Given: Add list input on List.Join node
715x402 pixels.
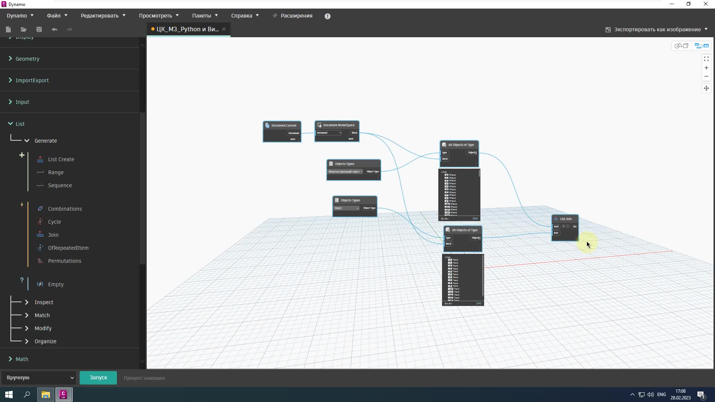Looking at the screenshot, I should (x=563, y=226).
